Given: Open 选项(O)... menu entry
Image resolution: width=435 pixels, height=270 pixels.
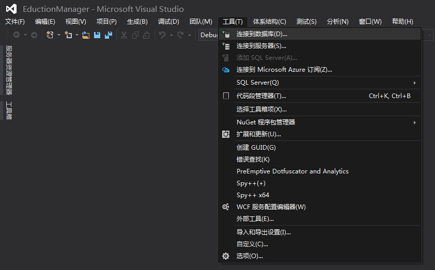Looking at the screenshot, I should [x=320, y=256].
